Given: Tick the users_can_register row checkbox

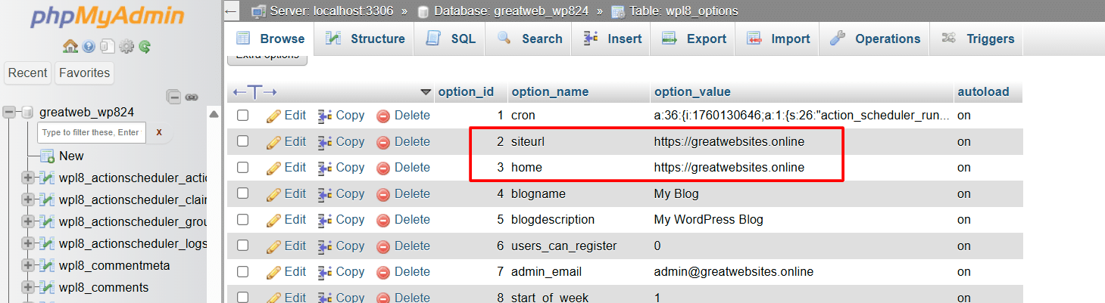Looking at the screenshot, I should click(x=242, y=246).
